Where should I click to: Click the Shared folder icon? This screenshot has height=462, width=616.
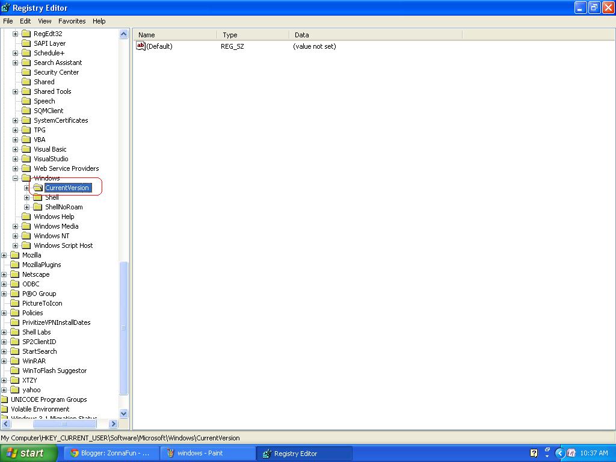pos(26,82)
